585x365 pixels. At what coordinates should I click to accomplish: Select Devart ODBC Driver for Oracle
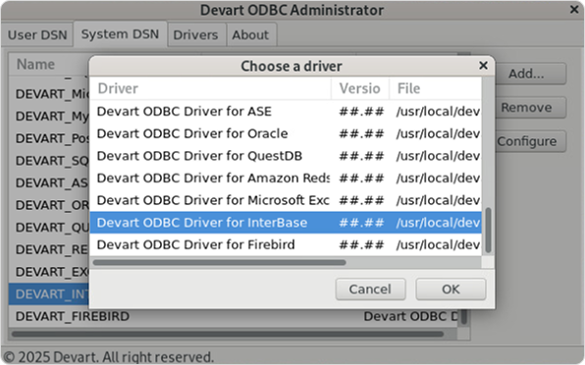pyautogui.click(x=286, y=133)
